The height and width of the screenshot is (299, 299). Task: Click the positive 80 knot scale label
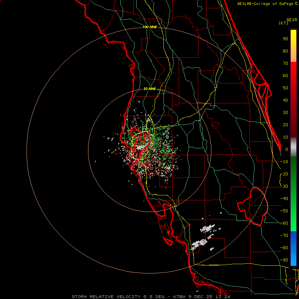point(285,51)
